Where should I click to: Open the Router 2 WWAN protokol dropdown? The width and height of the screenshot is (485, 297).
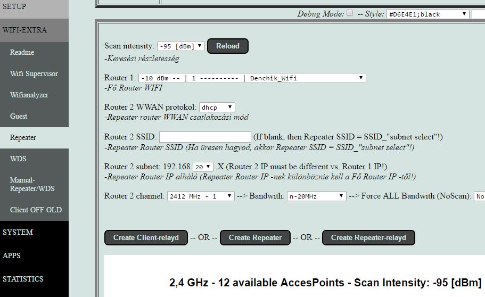(217, 108)
